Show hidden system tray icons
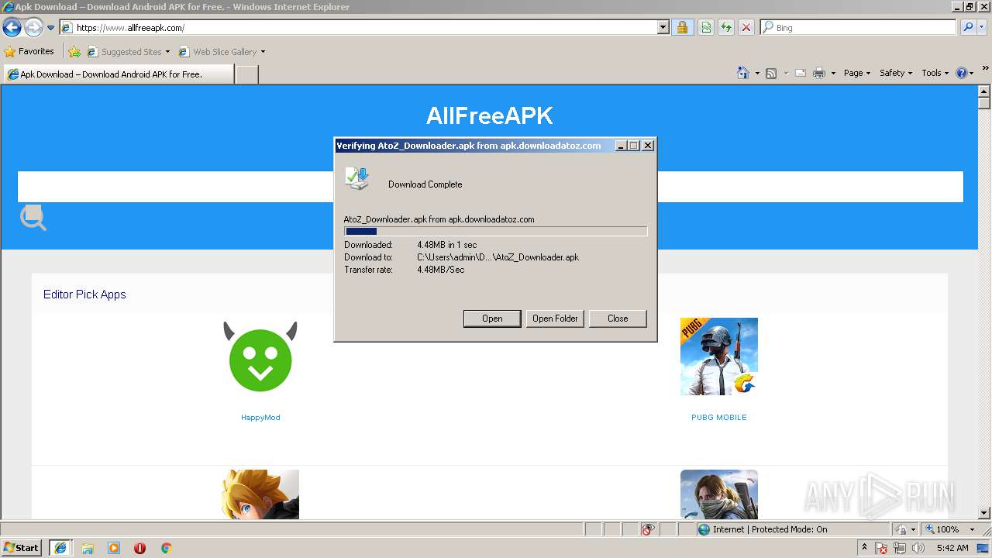Image resolution: width=992 pixels, height=558 pixels. tap(864, 548)
